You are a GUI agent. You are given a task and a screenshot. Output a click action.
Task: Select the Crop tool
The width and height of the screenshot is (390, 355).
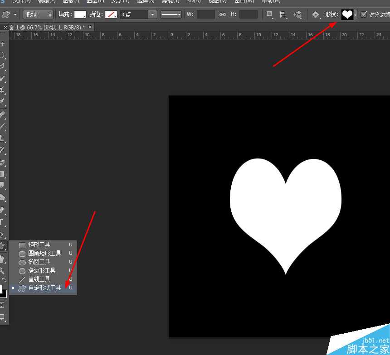click(3, 91)
